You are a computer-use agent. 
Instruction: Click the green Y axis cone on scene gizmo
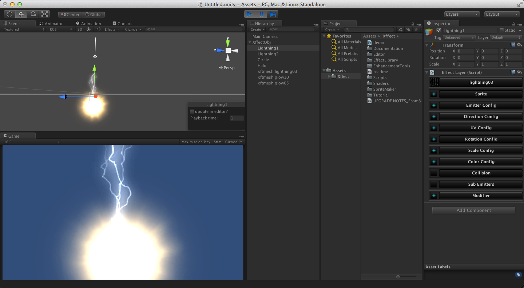pos(228,44)
